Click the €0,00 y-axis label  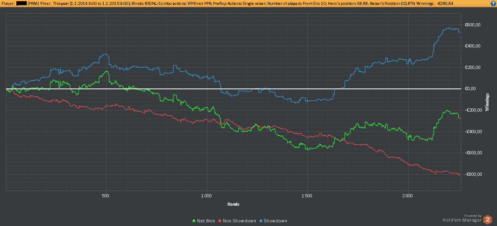(x=471, y=89)
